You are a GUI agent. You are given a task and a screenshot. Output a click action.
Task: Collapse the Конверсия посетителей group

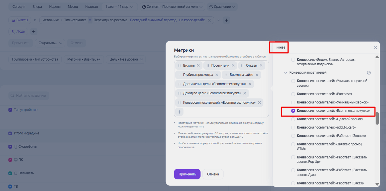tap(285, 73)
